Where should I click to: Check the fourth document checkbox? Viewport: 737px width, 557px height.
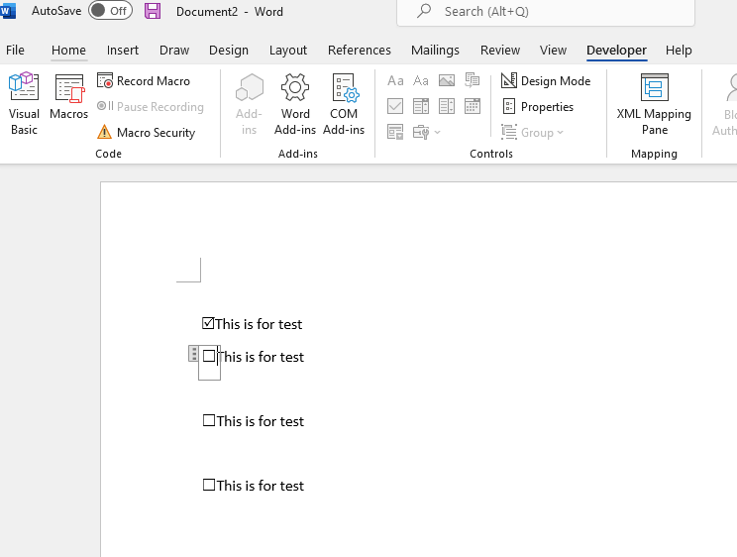[209, 485]
